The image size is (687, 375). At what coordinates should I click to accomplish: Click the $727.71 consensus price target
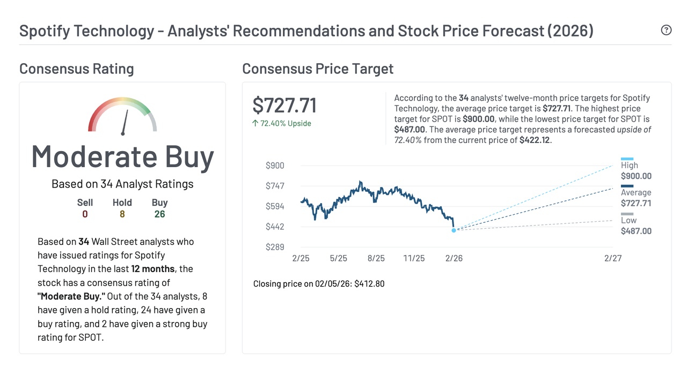[284, 106]
